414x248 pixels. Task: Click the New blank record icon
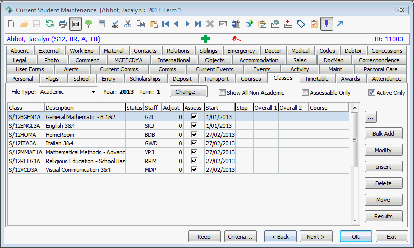11,24
